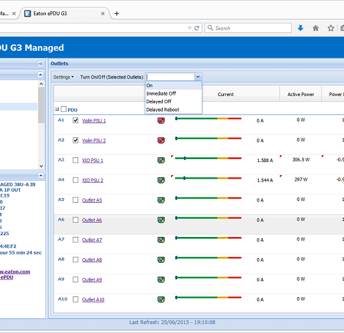
Task: Choose Delayed Reboot from the dropdown
Action: 173,110
